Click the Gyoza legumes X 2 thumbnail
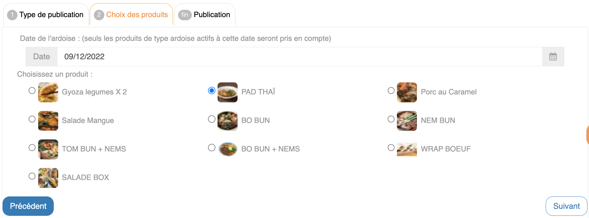Screen dimensions: 589x218 click(48, 92)
